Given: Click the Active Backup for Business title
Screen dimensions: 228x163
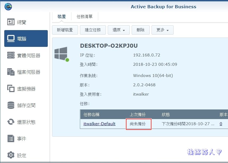Looking at the screenshot, I should (x=164, y=7).
